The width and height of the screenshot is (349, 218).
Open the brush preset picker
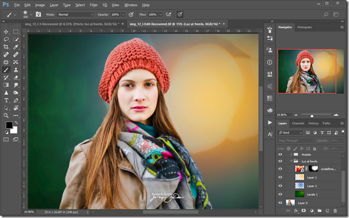click(x=31, y=15)
